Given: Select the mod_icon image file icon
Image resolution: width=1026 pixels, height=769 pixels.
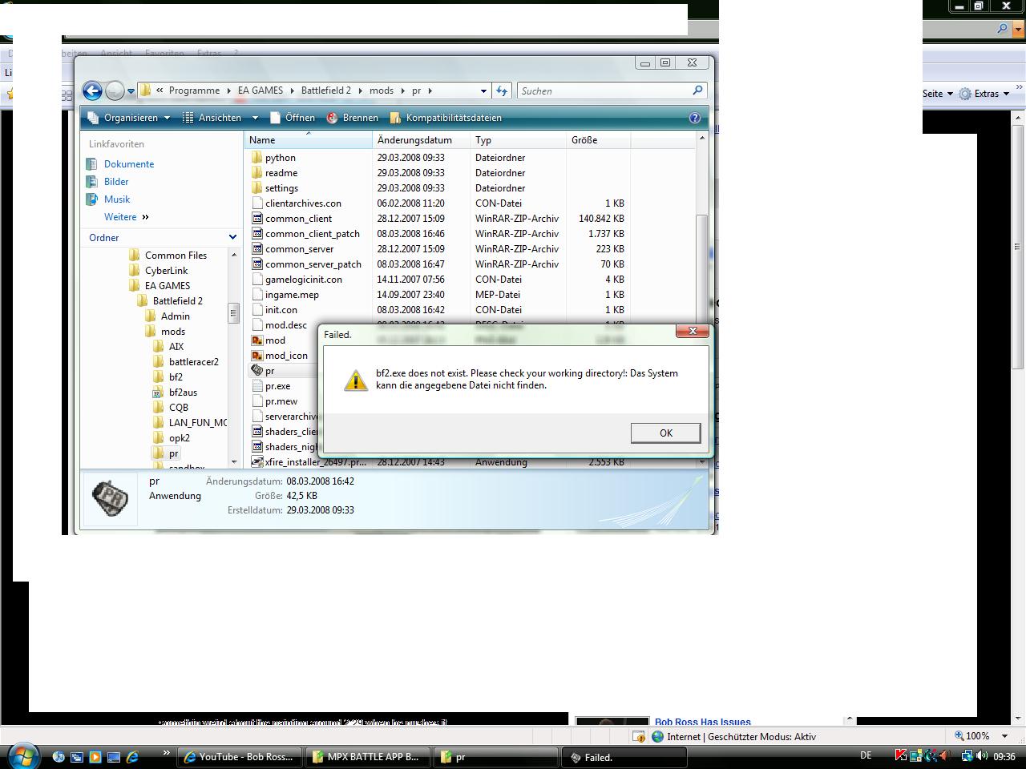Looking at the screenshot, I should tap(257, 356).
